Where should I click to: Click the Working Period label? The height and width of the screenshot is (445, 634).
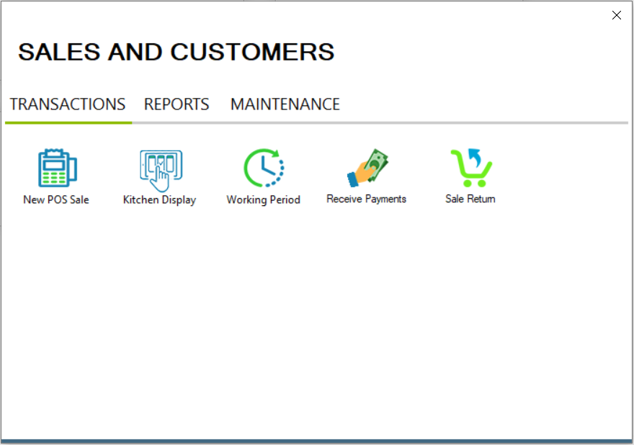coord(263,199)
